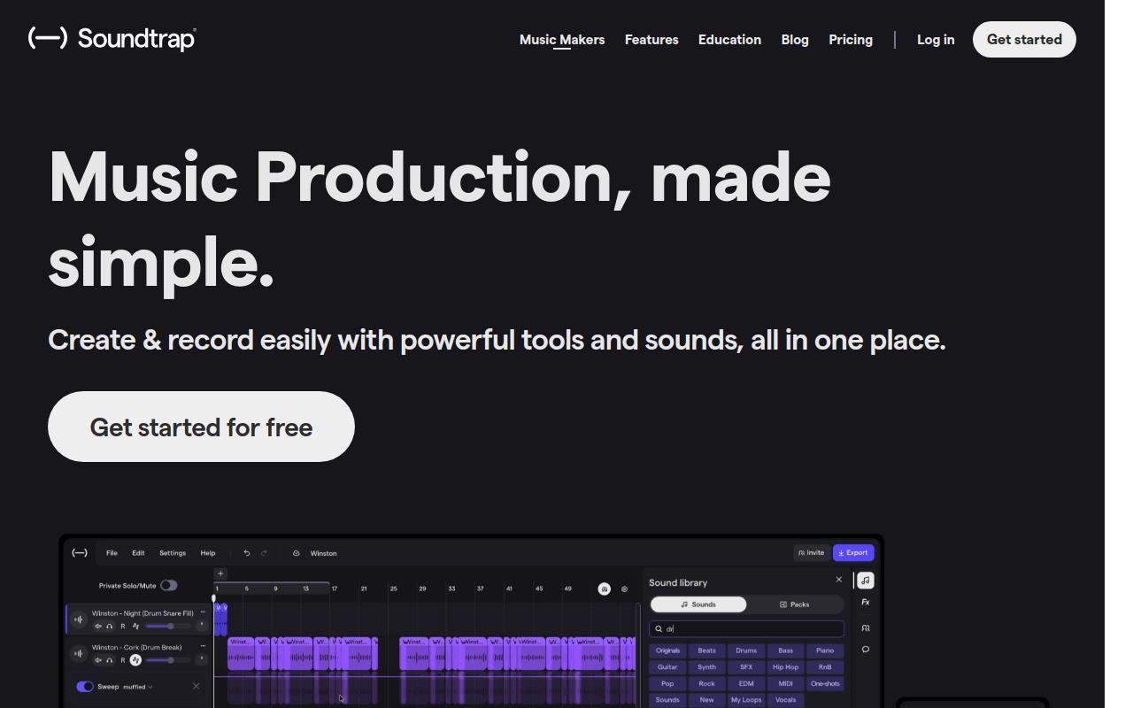
Task: Remove the Sweep effect with the X icon
Action: point(197,686)
